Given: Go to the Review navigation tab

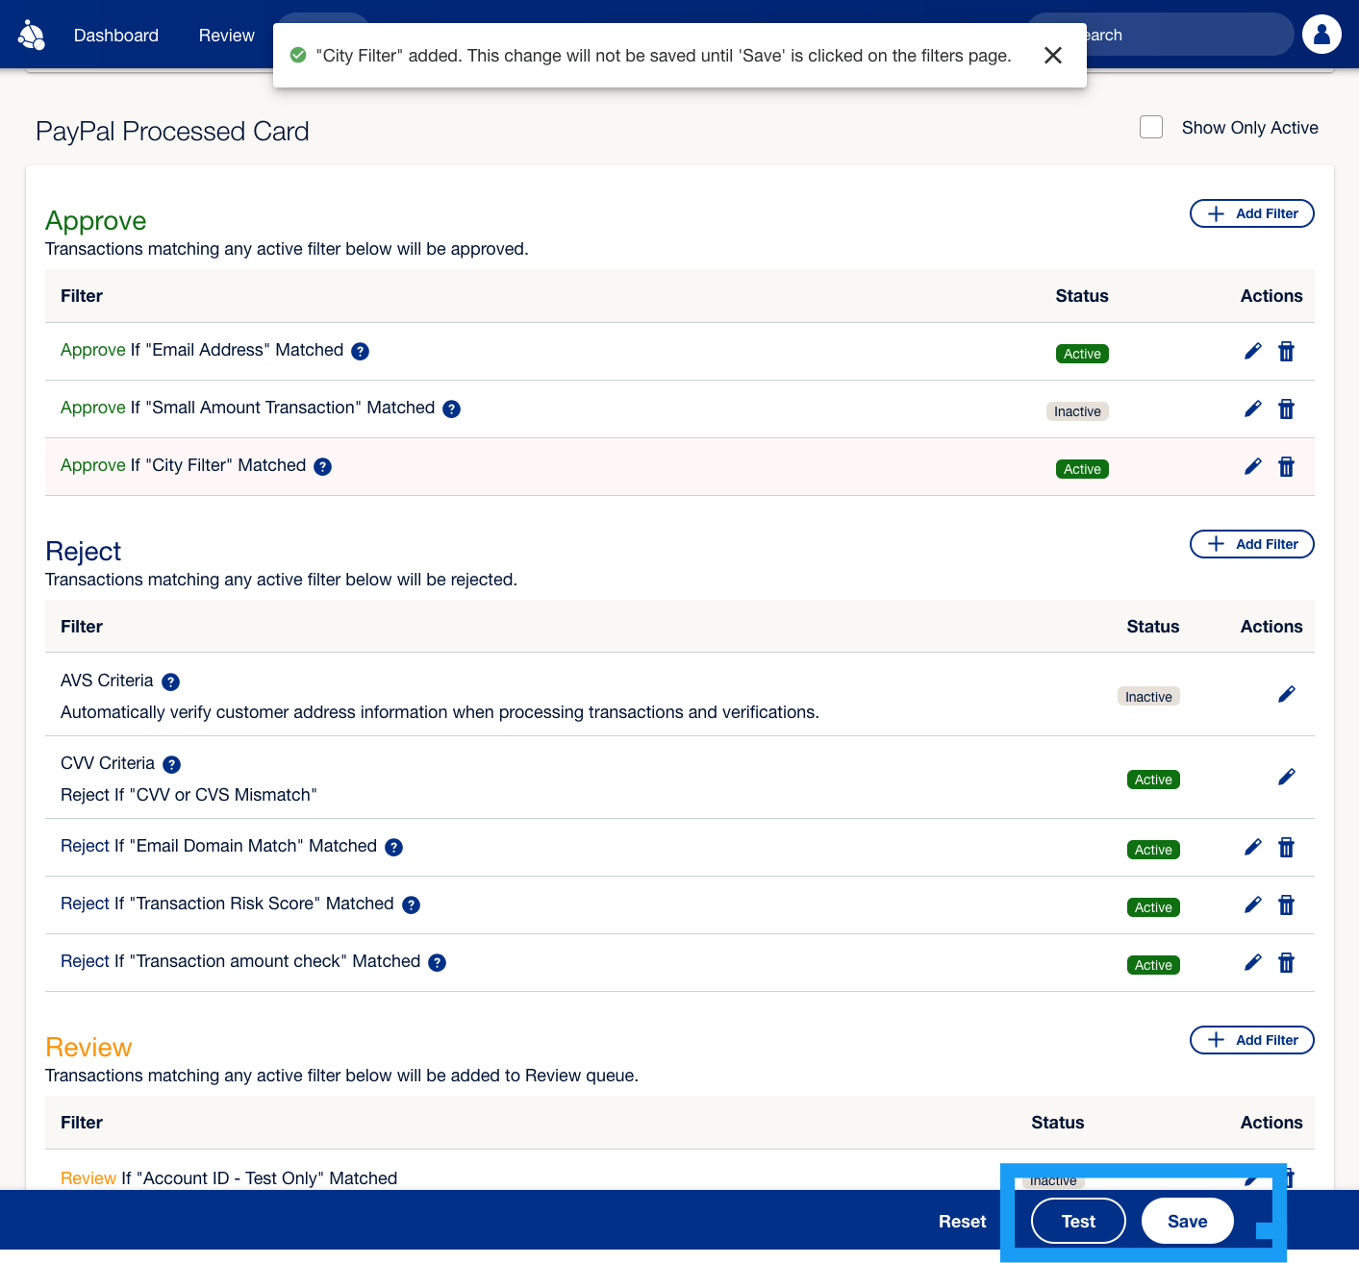Looking at the screenshot, I should [x=226, y=36].
